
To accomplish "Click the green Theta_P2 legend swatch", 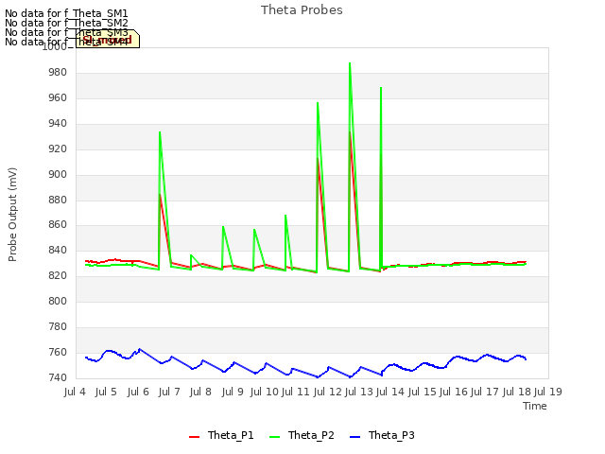I will pyautogui.click(x=274, y=437).
